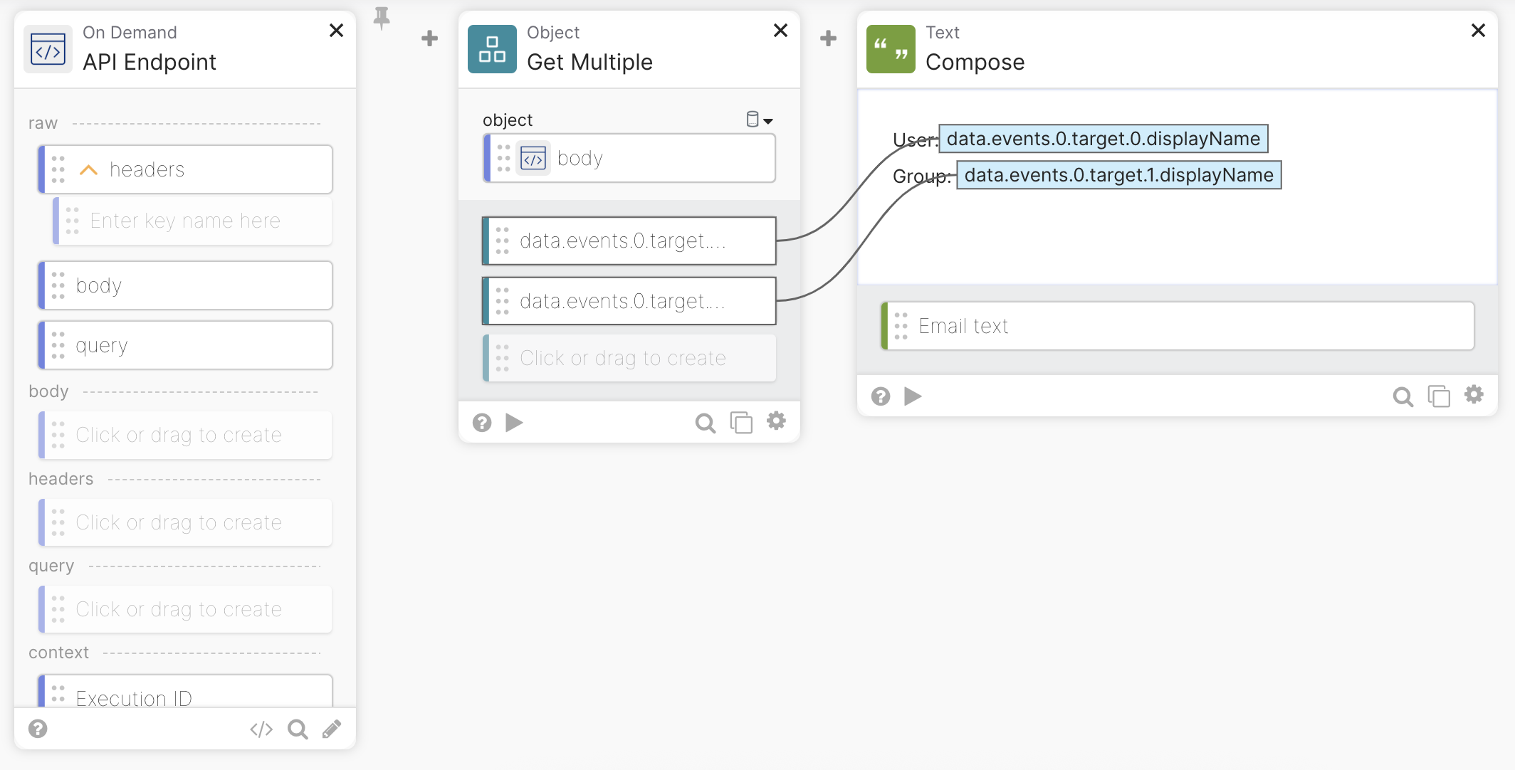Edit API Endpoint with pencil icon

tap(332, 729)
